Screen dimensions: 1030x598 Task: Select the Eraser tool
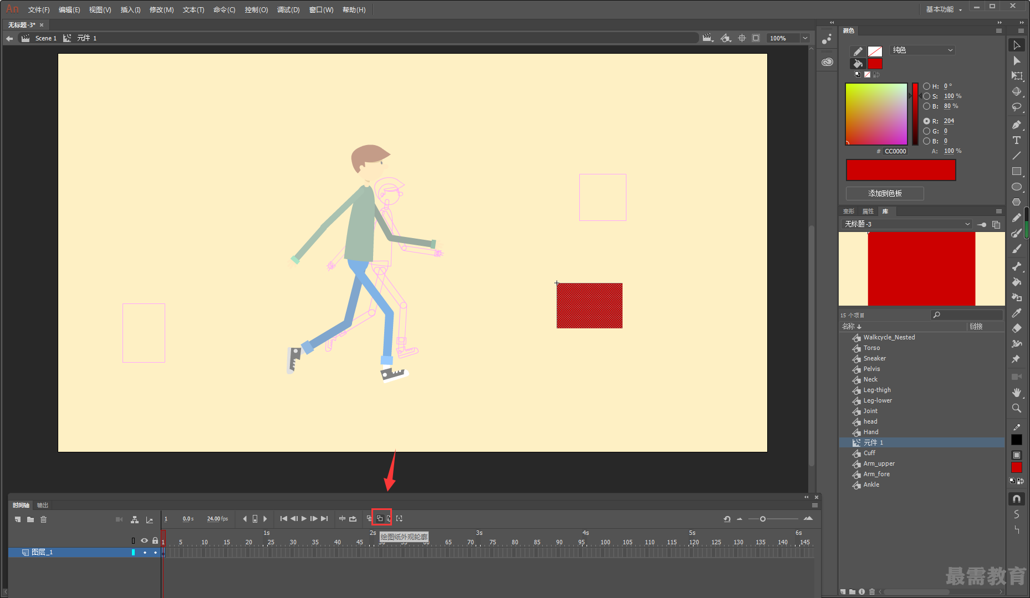[1017, 328]
